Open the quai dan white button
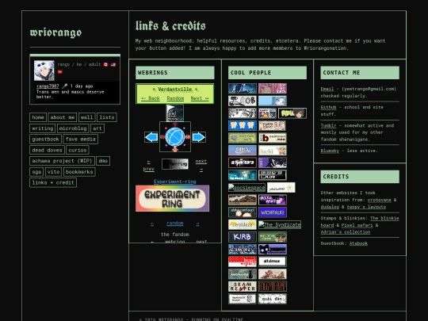This screenshot has height=321, width=428. click(273, 299)
